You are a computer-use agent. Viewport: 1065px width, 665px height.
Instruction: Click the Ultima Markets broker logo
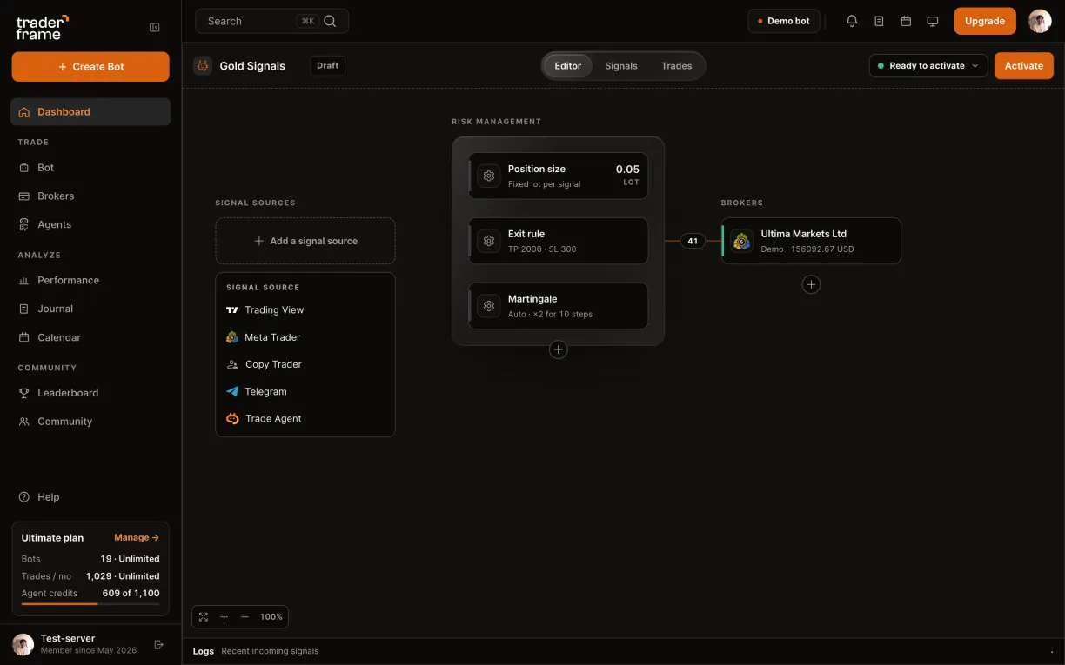point(741,241)
